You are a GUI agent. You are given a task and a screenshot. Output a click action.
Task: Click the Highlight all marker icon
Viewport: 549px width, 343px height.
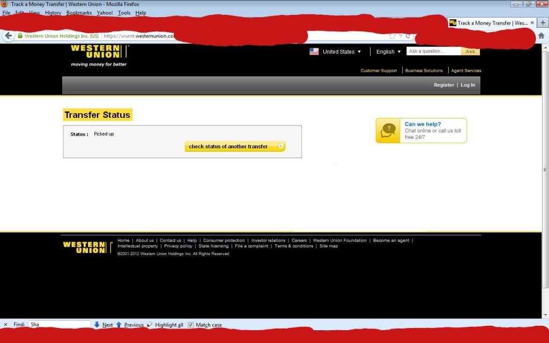(x=150, y=324)
